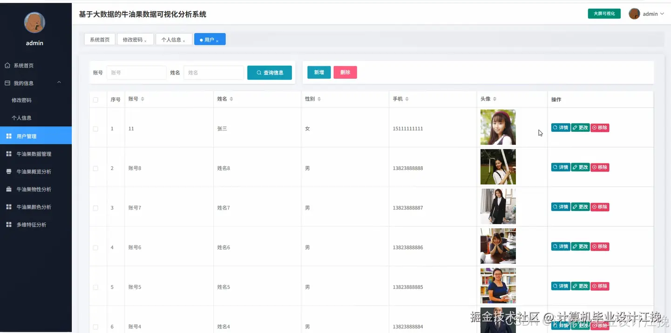The width and height of the screenshot is (671, 333).
Task: Tick the checkbox for row 张三
Action: (95, 129)
